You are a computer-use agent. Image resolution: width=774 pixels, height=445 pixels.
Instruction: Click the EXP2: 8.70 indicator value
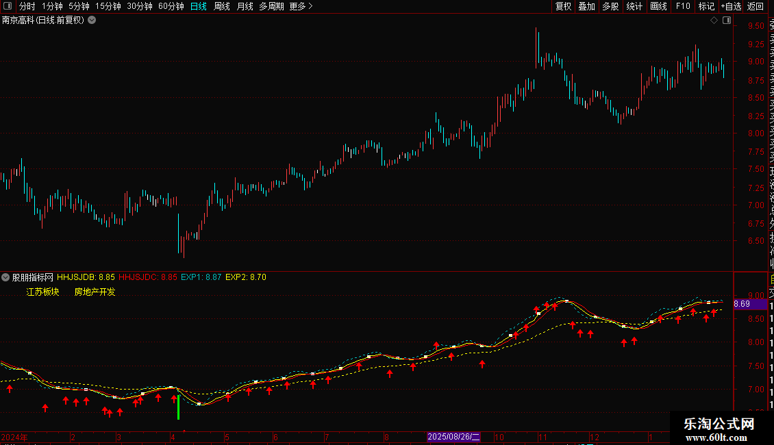tap(246, 277)
